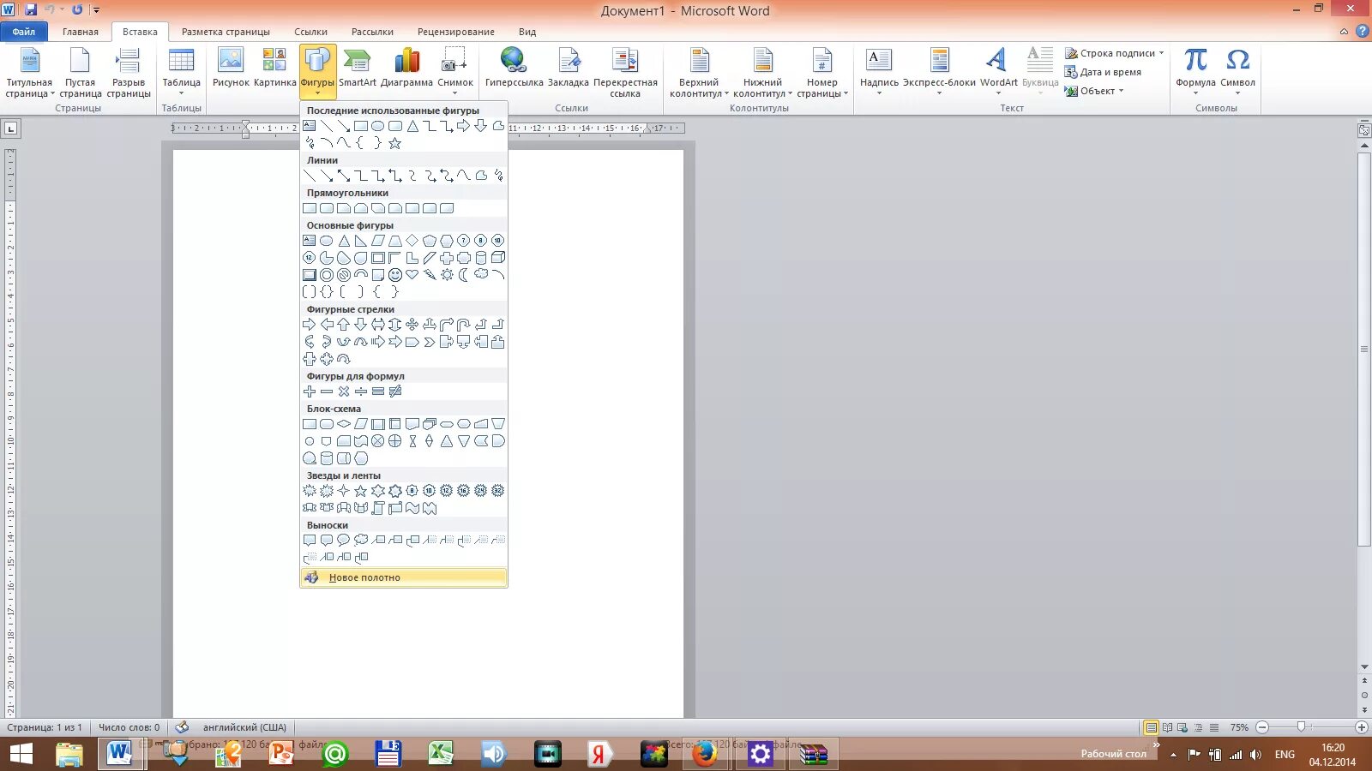Choose the Cube shape in Basic Shapes
The height and width of the screenshot is (771, 1372).
[498, 258]
